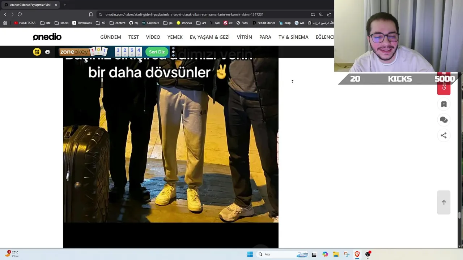Open the three-dot menu beside Seri Diz

click(173, 52)
